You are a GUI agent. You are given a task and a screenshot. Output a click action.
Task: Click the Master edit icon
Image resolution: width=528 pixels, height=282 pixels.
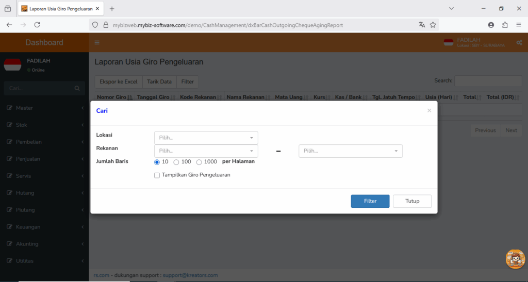9,108
